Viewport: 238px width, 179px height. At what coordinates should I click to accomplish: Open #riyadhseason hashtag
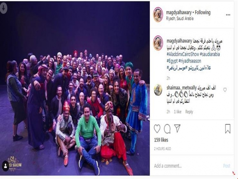(x=190, y=61)
